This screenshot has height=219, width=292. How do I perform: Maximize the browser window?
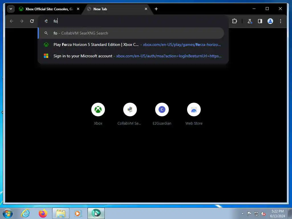point(267,9)
